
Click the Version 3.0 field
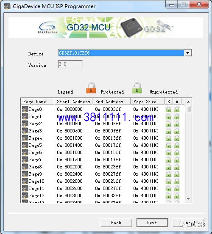pyautogui.click(x=70, y=64)
